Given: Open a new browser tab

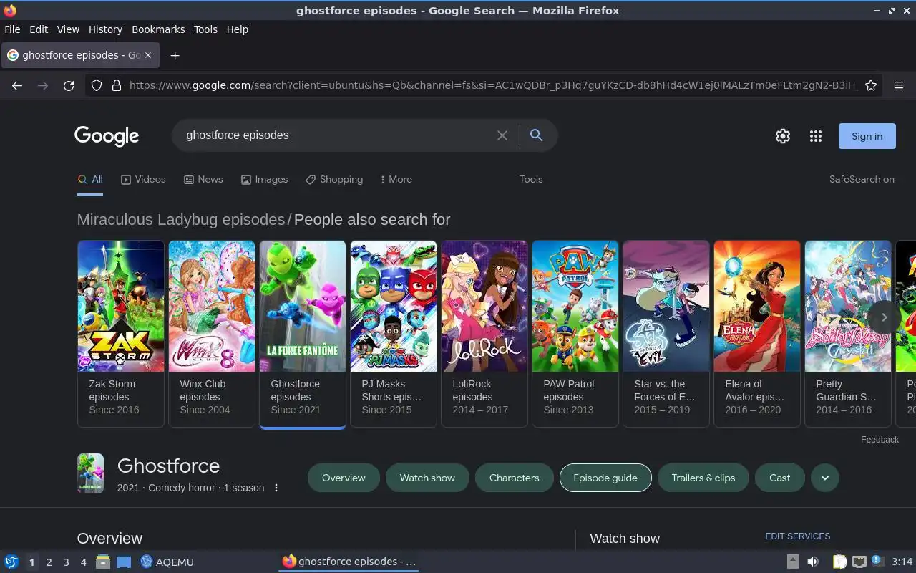Looking at the screenshot, I should point(175,55).
